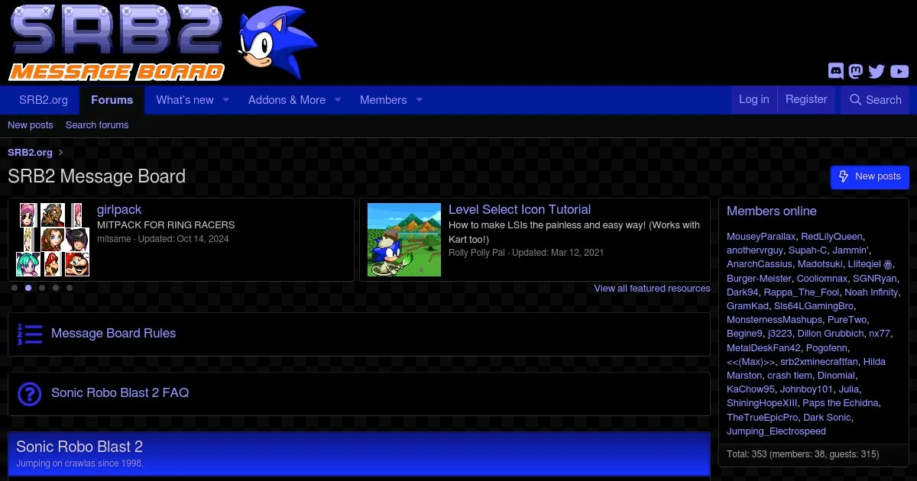
Task: Open the Mastodon icon link
Action: pos(857,71)
